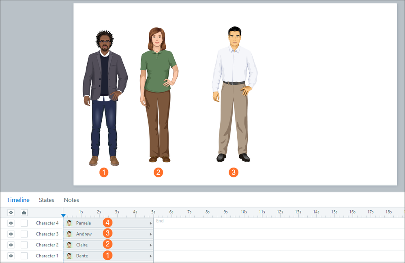Hide Character 2 with eye icon
Image resolution: width=405 pixels, height=263 pixels.
[11, 245]
